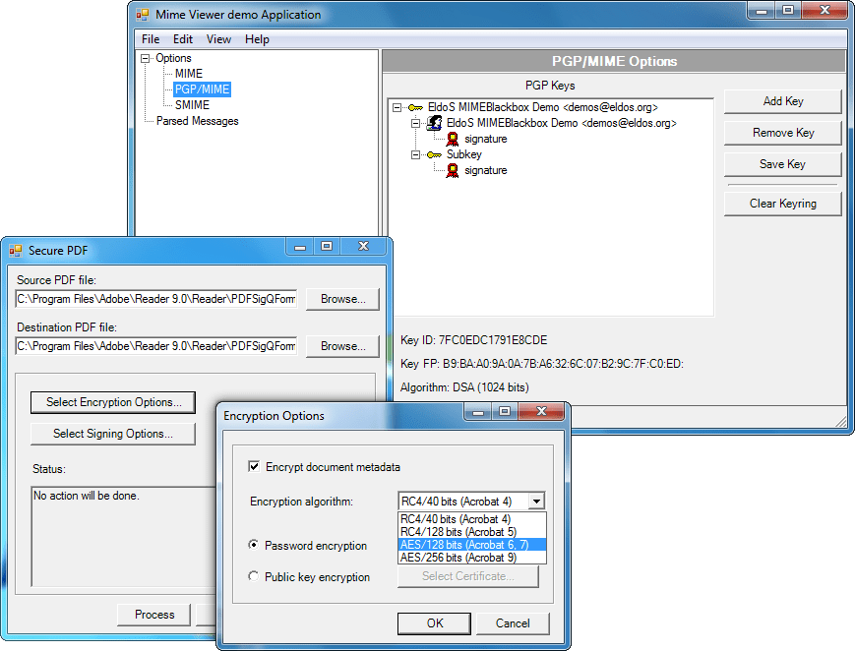Click the Clear Keyring button
The image size is (855, 651).
(x=783, y=204)
